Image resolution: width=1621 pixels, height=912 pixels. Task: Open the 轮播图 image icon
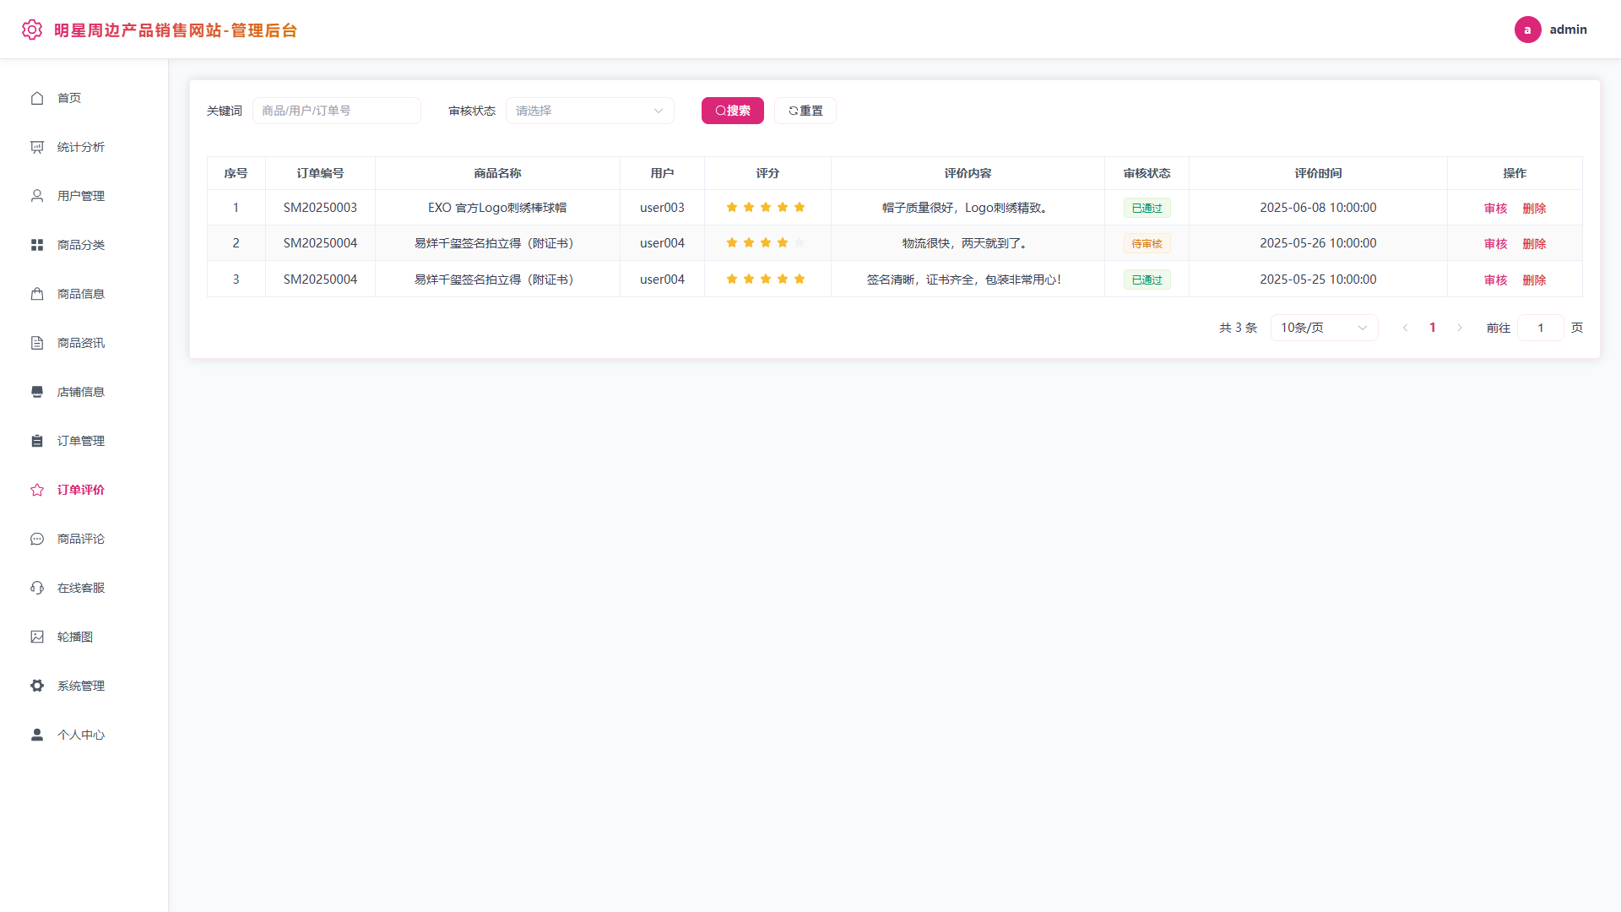tap(37, 637)
